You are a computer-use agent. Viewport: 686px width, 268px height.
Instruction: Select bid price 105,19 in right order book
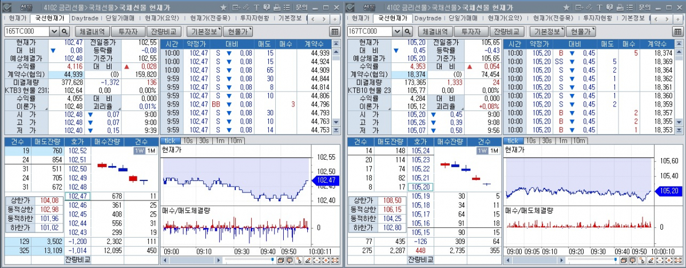pyautogui.click(x=421, y=196)
